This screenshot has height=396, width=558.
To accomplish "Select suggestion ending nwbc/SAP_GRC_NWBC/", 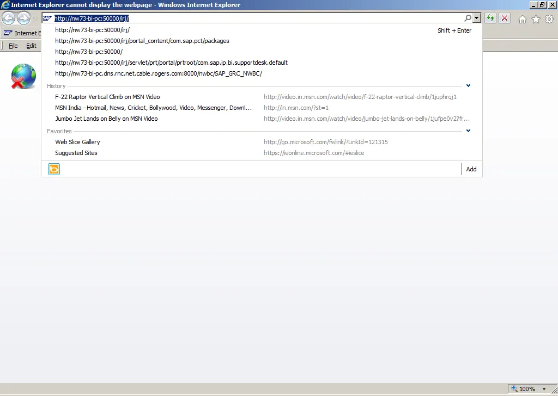I will [x=262, y=73].
